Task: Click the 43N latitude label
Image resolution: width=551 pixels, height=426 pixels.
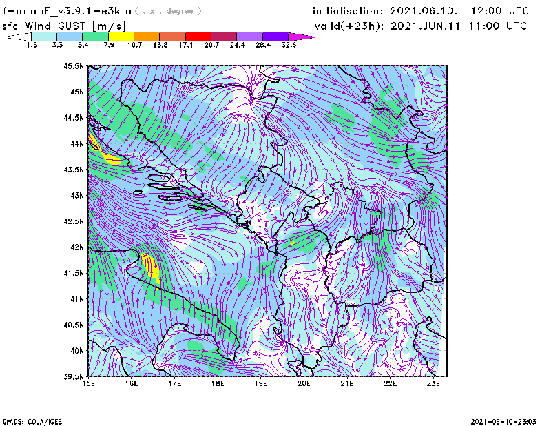Action: click(x=77, y=195)
